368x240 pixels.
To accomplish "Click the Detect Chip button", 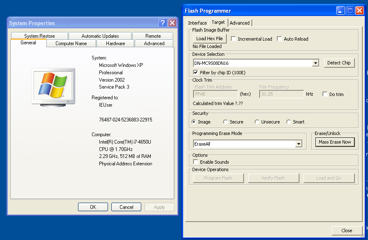I will pyautogui.click(x=339, y=63).
